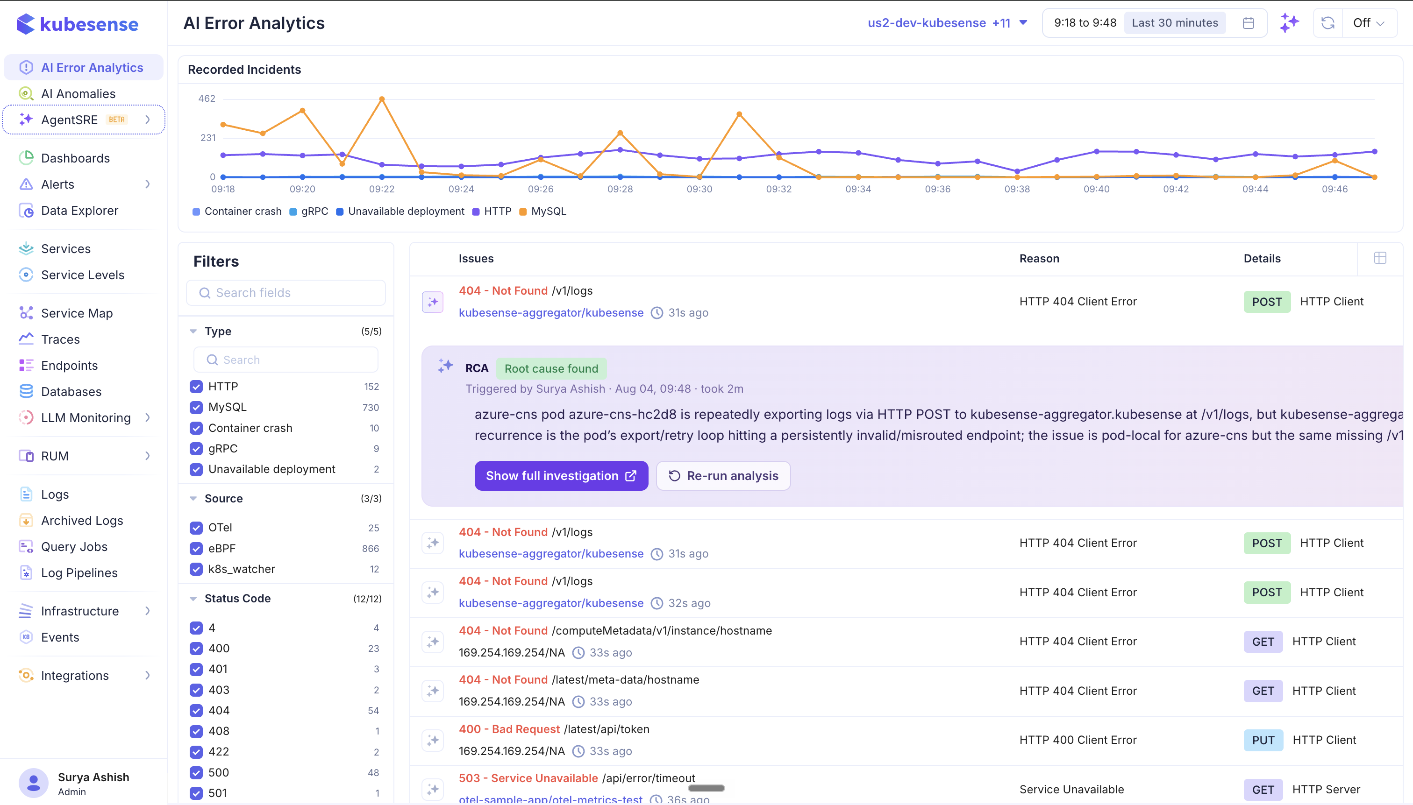Click the Archived Logs sidebar icon
Viewport: 1413px width, 805px height.
[26, 520]
